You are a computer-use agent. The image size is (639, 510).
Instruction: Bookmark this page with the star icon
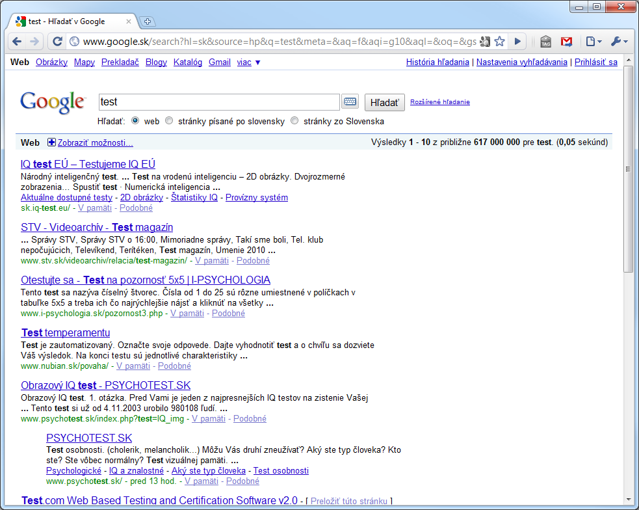500,41
